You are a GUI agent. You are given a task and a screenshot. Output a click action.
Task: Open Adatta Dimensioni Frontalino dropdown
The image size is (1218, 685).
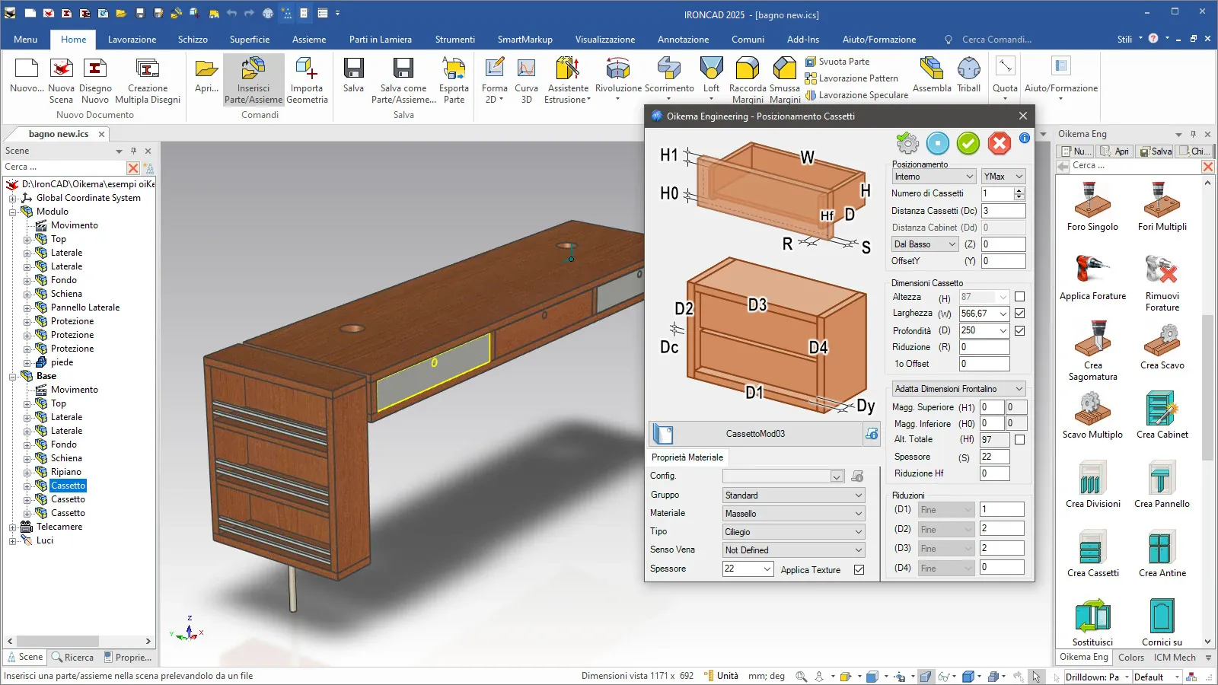click(958, 389)
